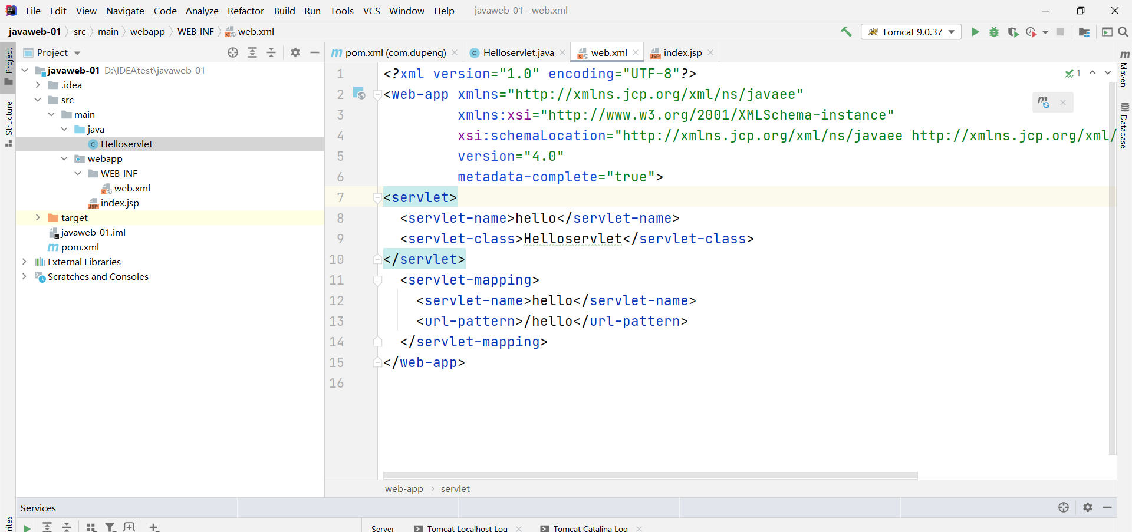Run with Coverage using the shield icon
The width and height of the screenshot is (1132, 532).
[1013, 32]
